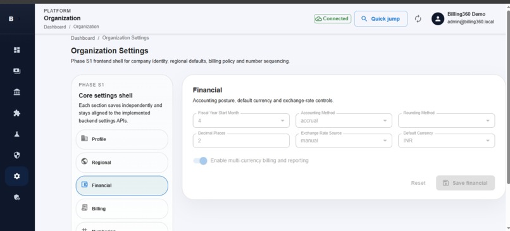Image resolution: width=510 pixels, height=231 pixels.
Task: Go to Dashboard in top header breadcrumb
Action: pos(54,27)
